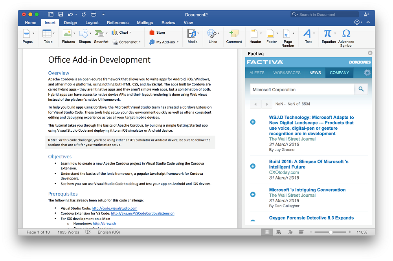Click the Media icon
Screen dimensions: 393x261
click(191, 33)
